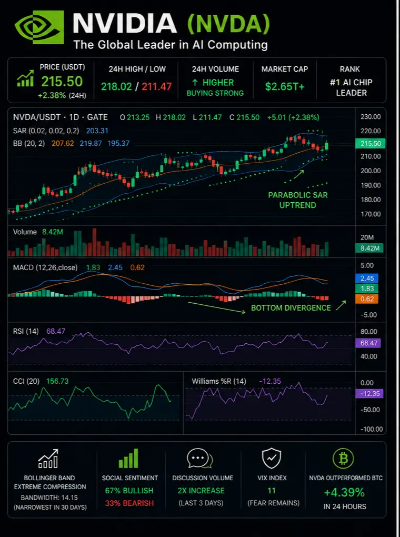Click the purple 68.47 tag on the RSI axis
The width and height of the screenshot is (400, 537).
368,343
